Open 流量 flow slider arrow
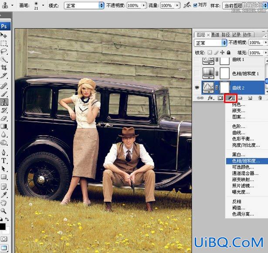Screen dimensions: 268x253 coord(177,6)
